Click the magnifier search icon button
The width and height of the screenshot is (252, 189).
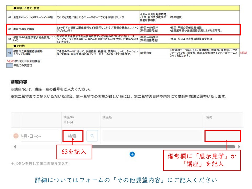[x=92, y=136]
